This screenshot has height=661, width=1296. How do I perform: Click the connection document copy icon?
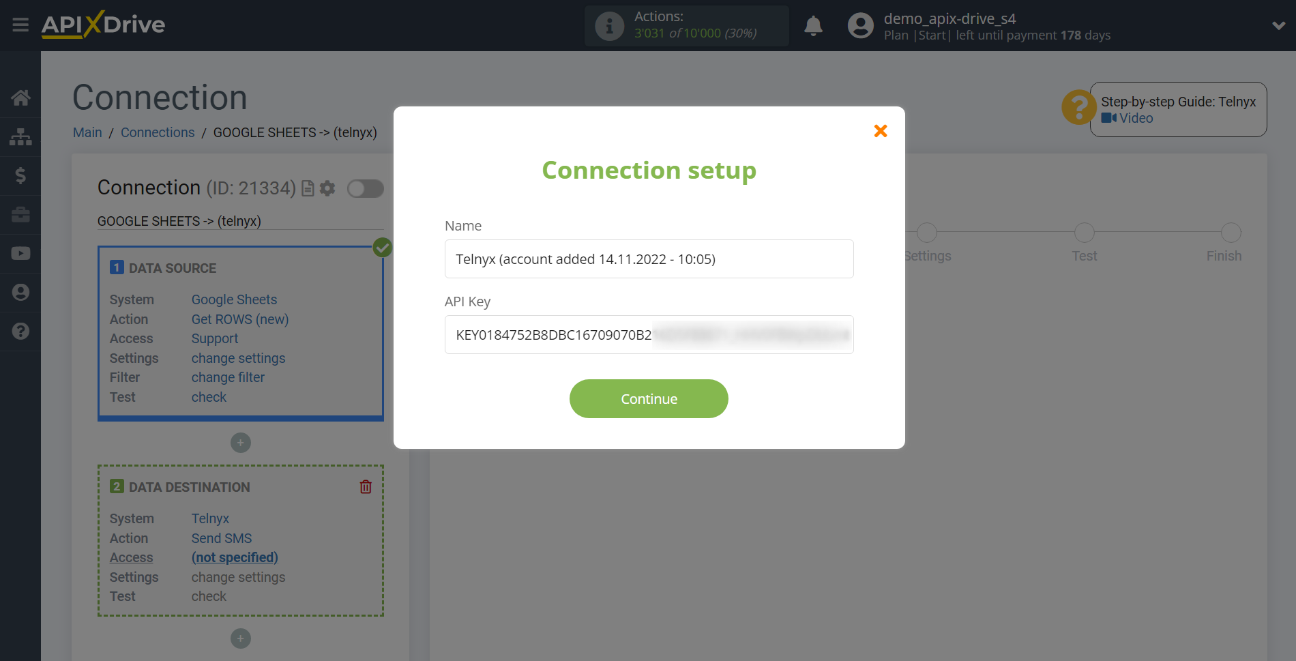[308, 188]
